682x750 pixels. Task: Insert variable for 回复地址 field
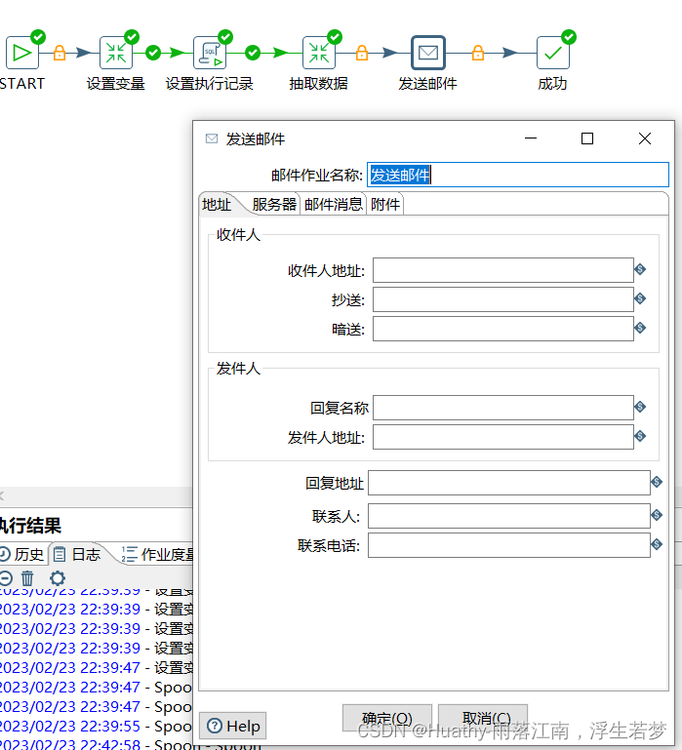click(x=657, y=482)
